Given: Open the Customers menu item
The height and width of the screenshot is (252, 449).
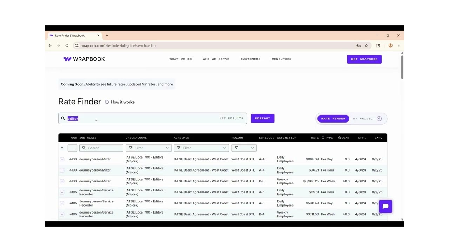Looking at the screenshot, I should point(250,59).
